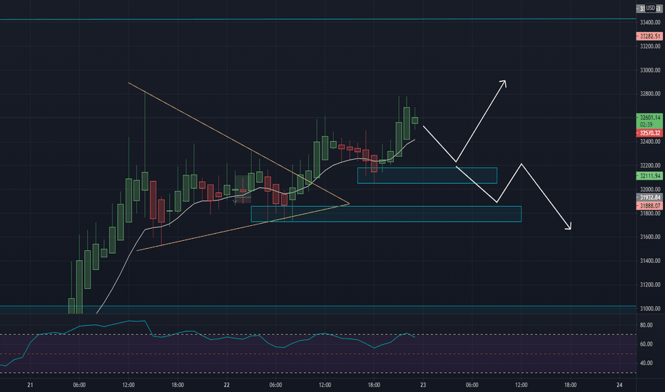
Task: Click the green 32111.94 price label
Action: coord(649,176)
